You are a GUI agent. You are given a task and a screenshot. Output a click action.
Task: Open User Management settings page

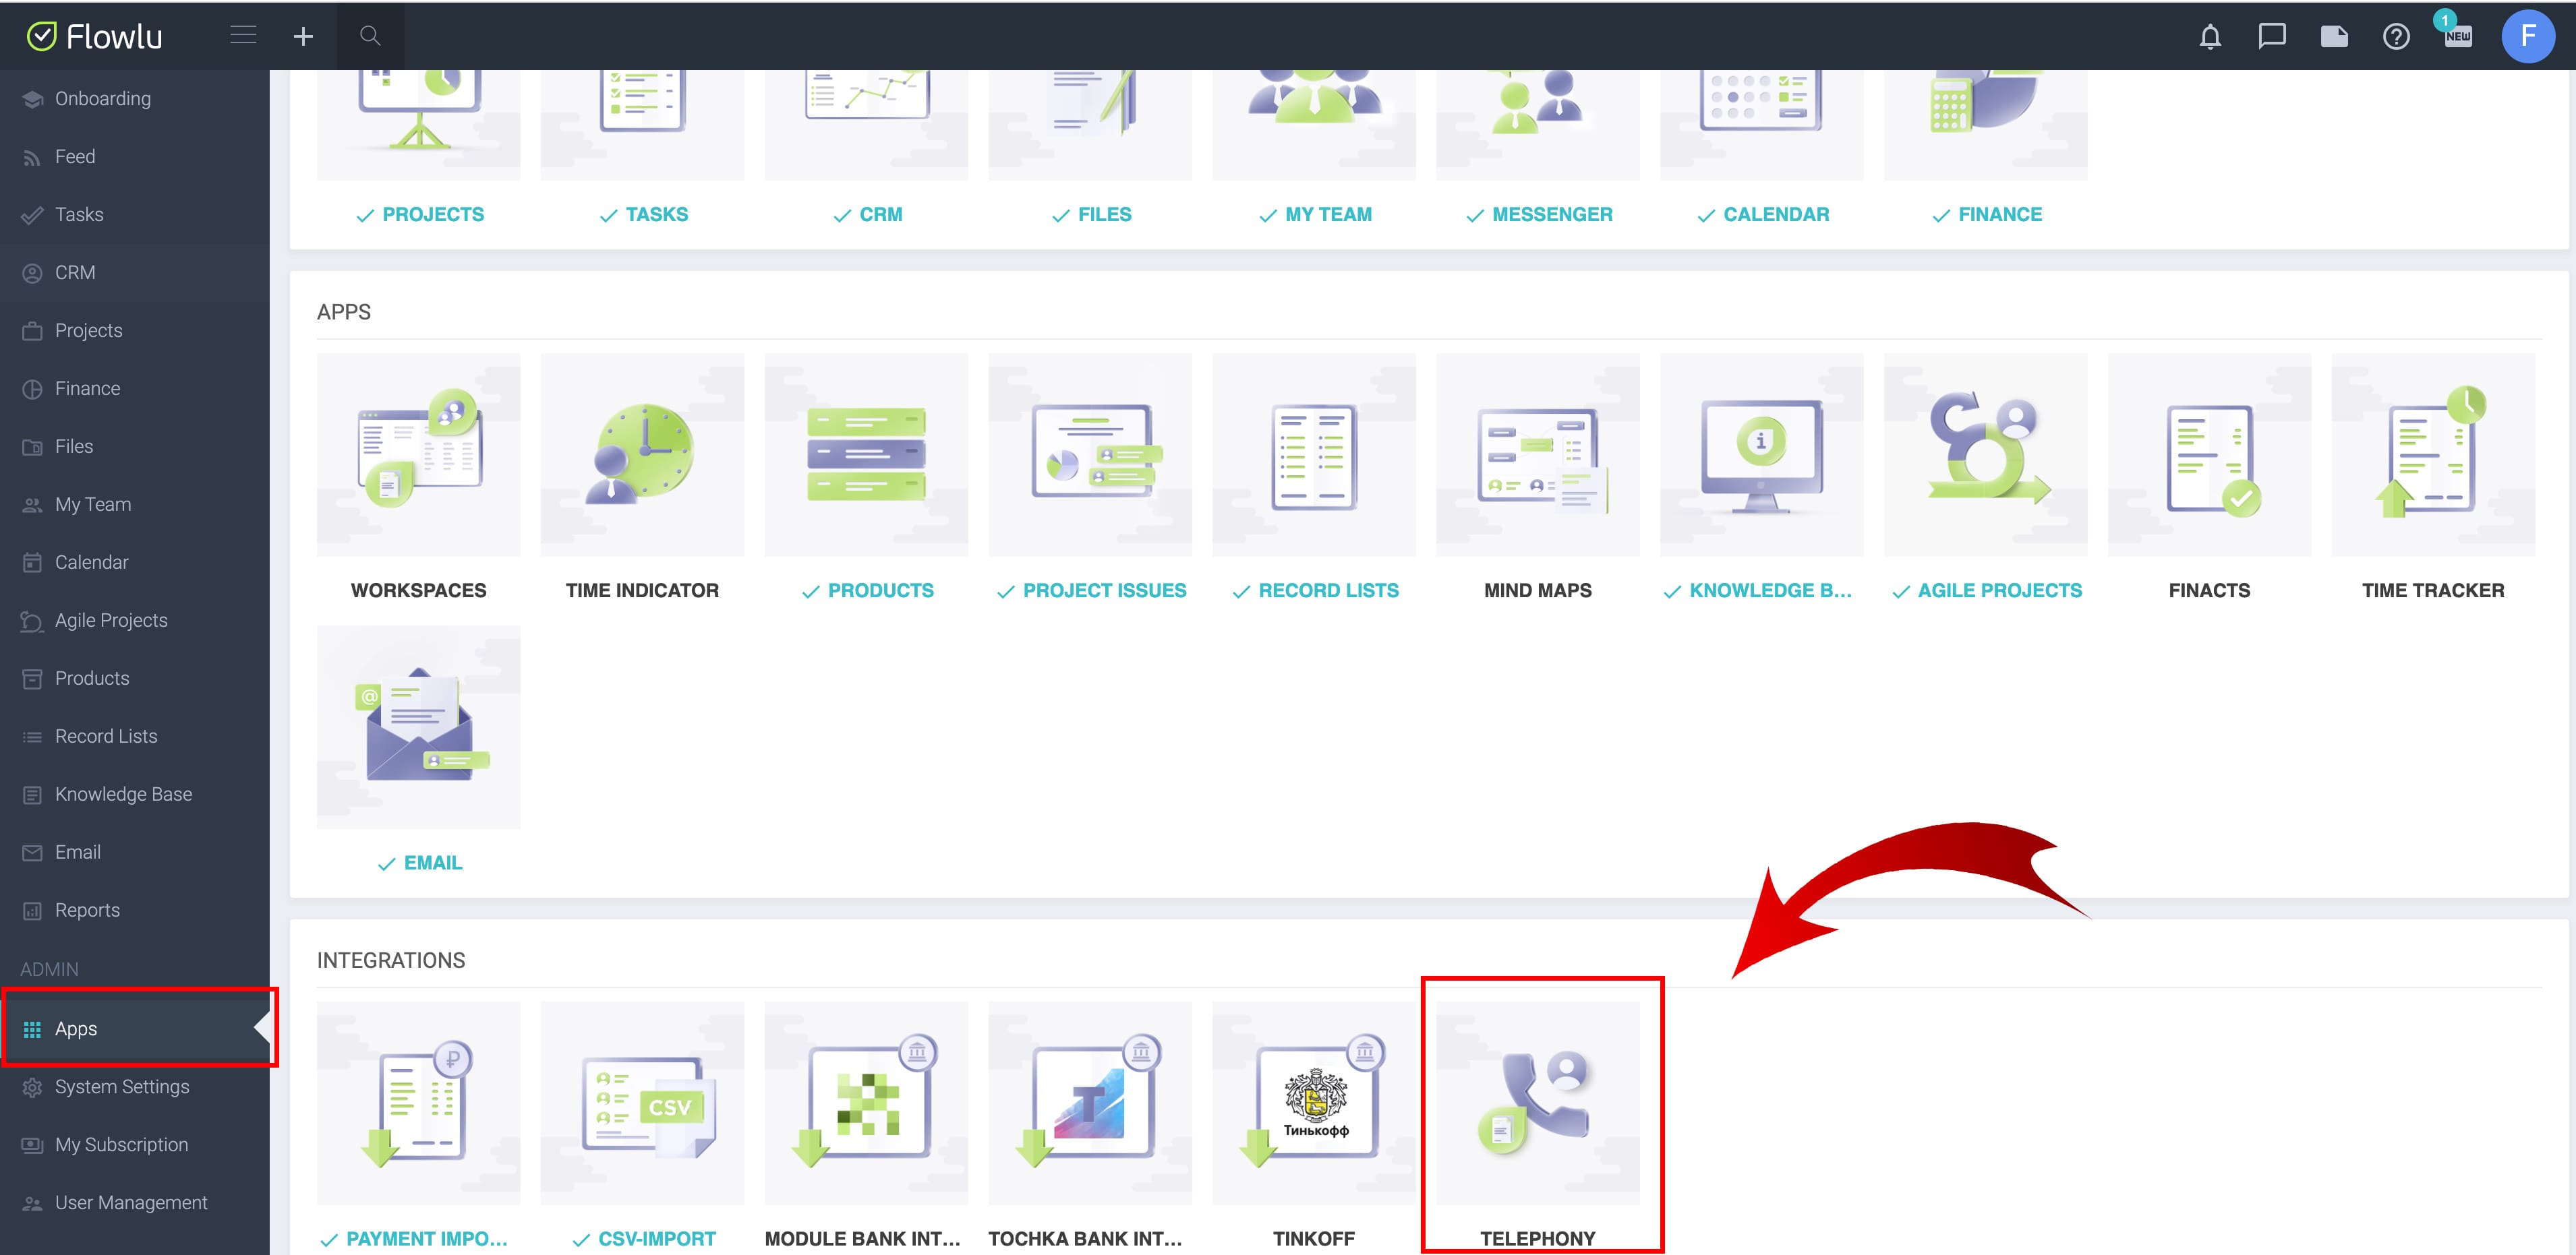(131, 1201)
